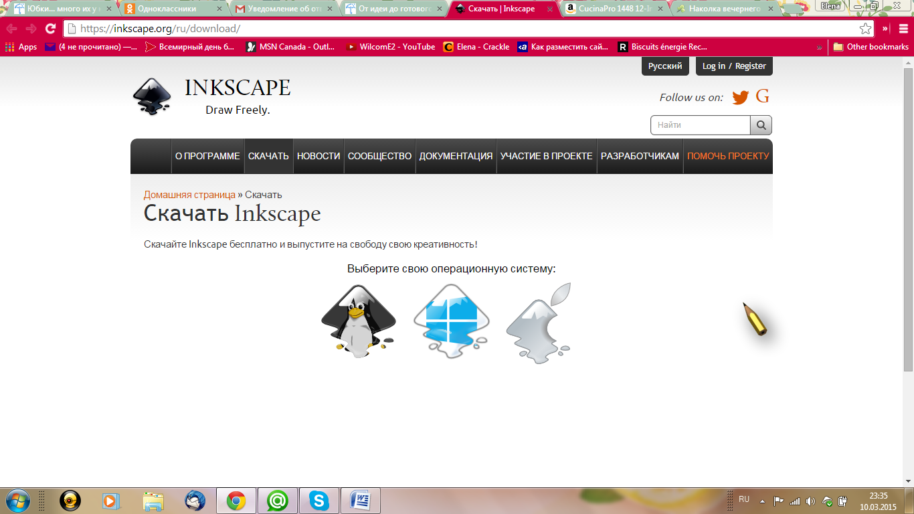Open the РАЗРАБОТЧИКАМ menu item
914x514 pixels.
640,156
